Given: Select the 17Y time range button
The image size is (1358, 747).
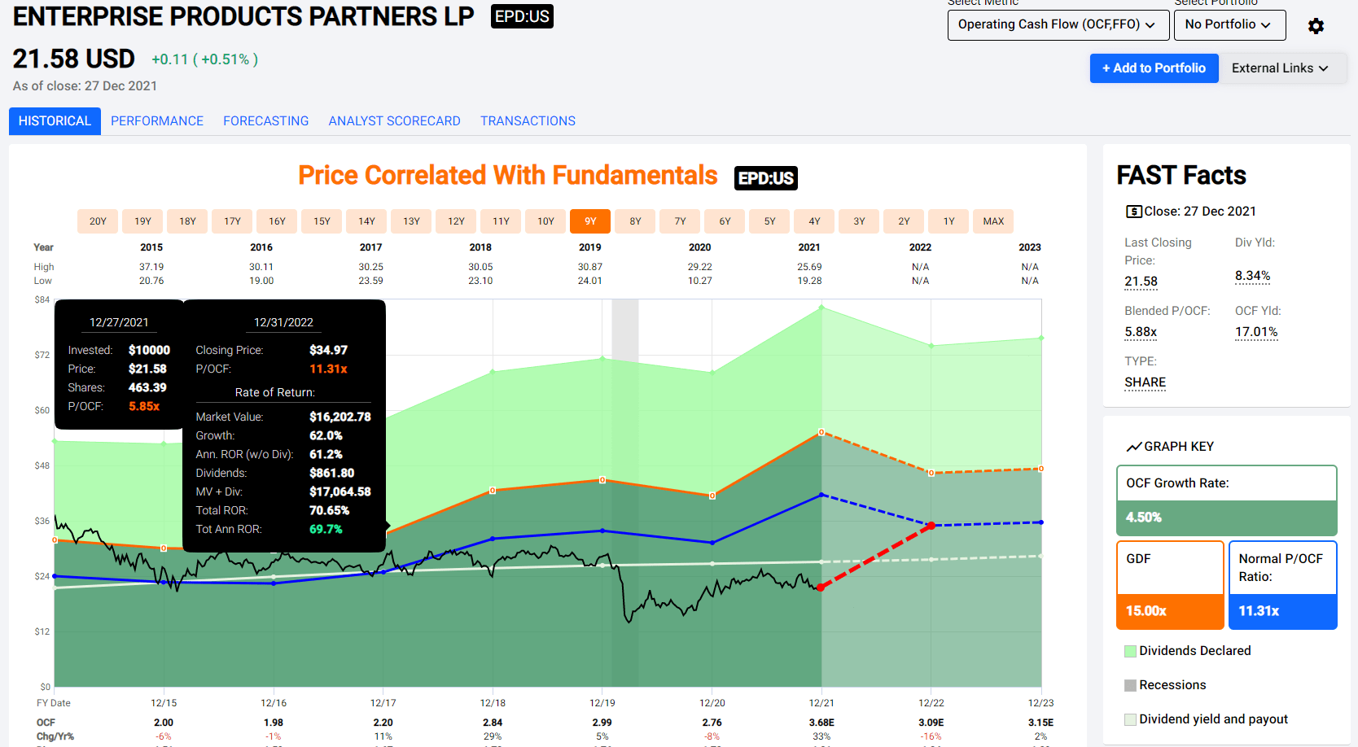Looking at the screenshot, I should point(232,221).
